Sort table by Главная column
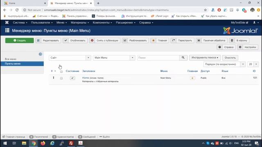 tap(192, 71)
